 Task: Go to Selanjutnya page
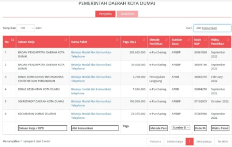pyautogui.click(x=204, y=141)
